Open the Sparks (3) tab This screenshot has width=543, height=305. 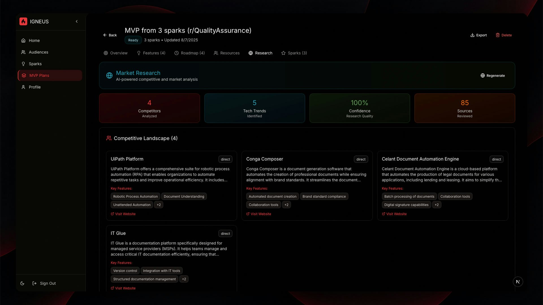(294, 53)
